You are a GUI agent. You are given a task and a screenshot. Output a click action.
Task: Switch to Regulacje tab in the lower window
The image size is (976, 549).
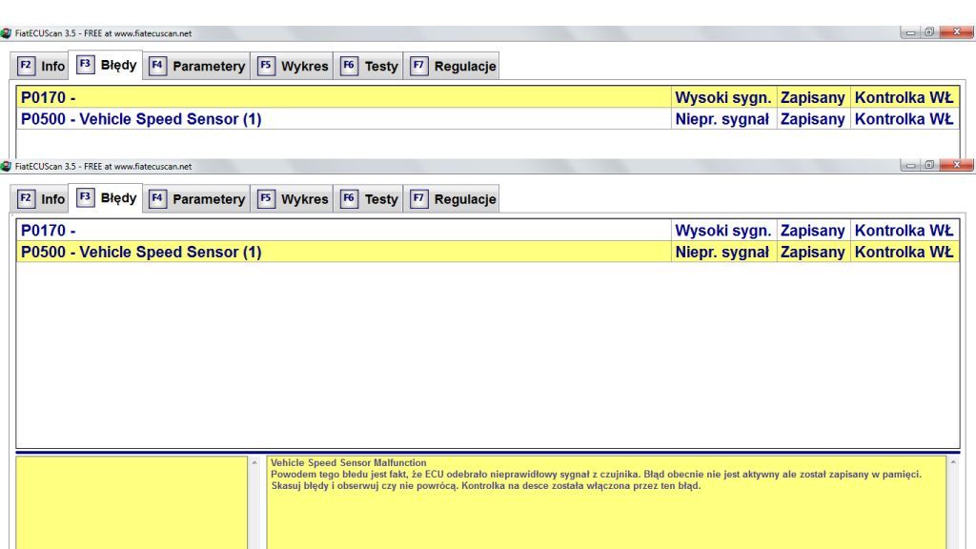pyautogui.click(x=454, y=199)
